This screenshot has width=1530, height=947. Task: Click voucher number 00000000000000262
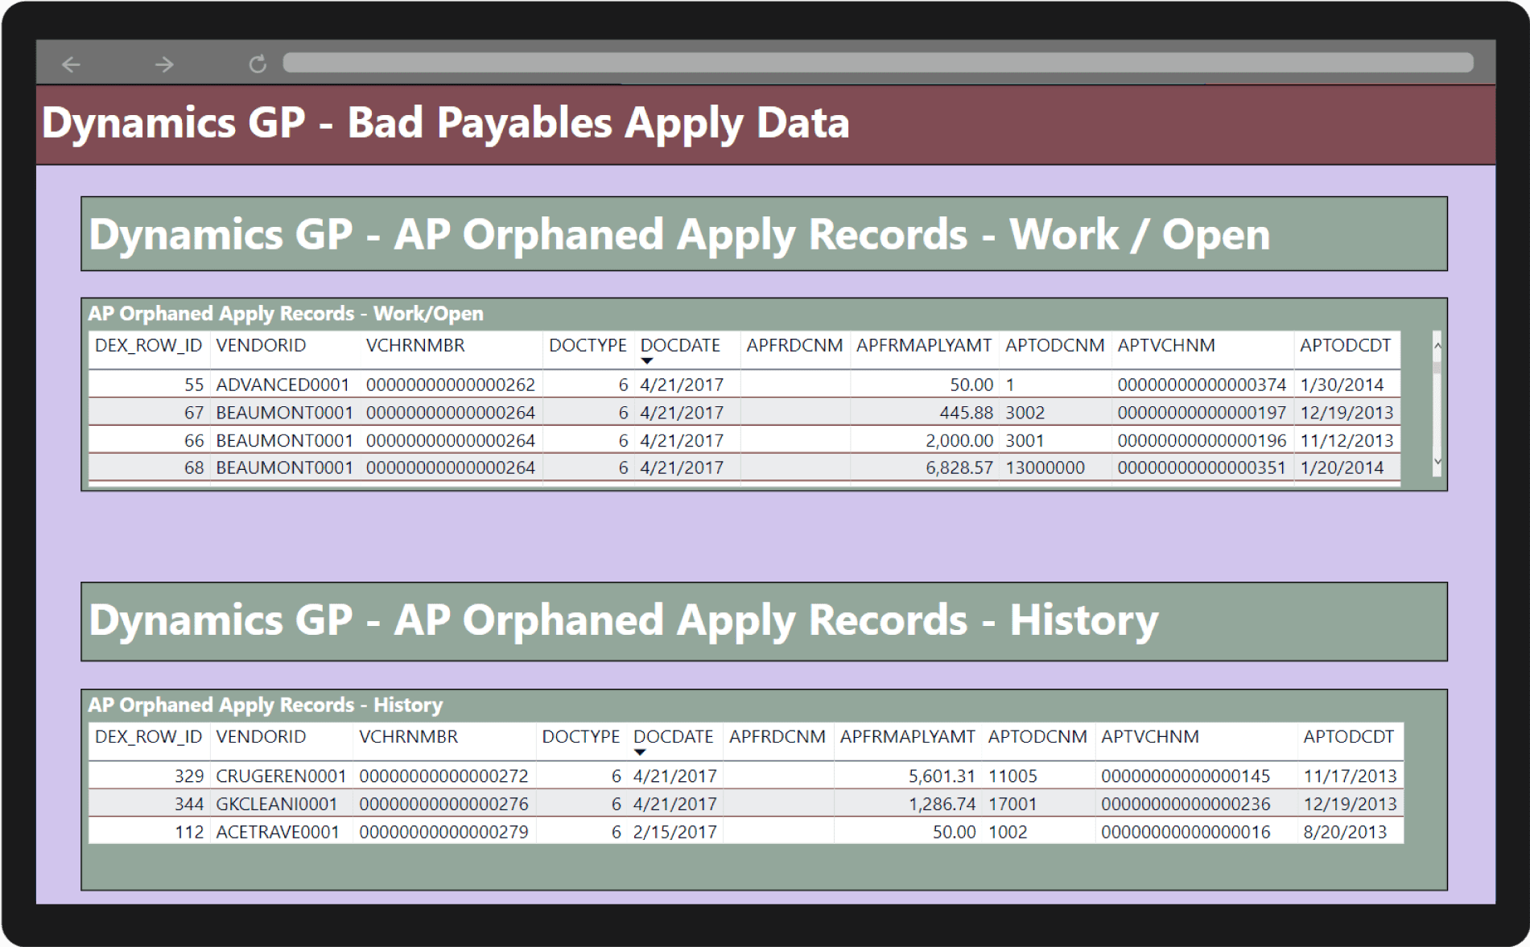tap(450, 385)
